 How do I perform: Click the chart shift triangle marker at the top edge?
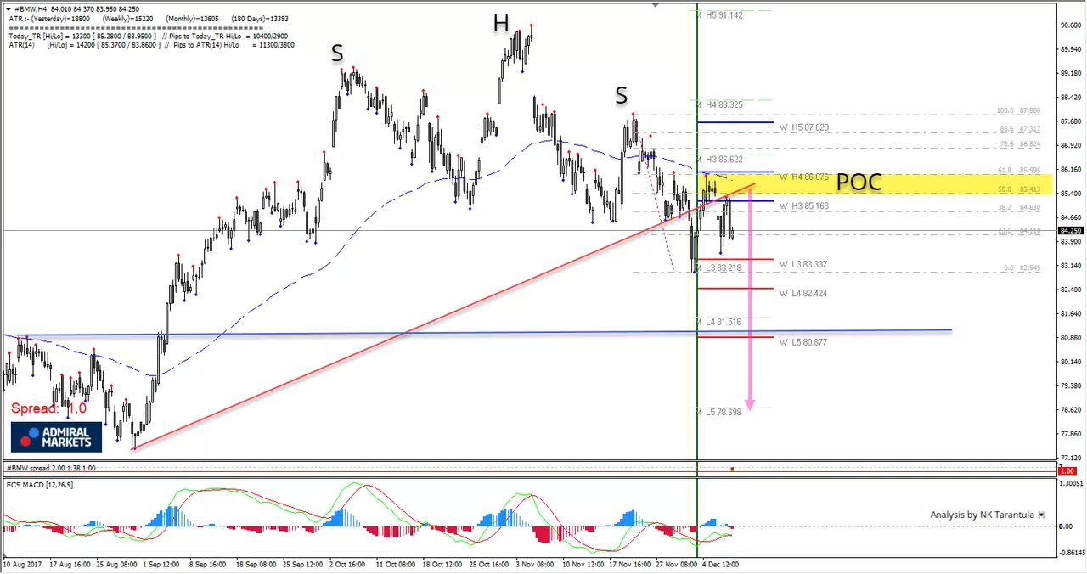pos(655,4)
